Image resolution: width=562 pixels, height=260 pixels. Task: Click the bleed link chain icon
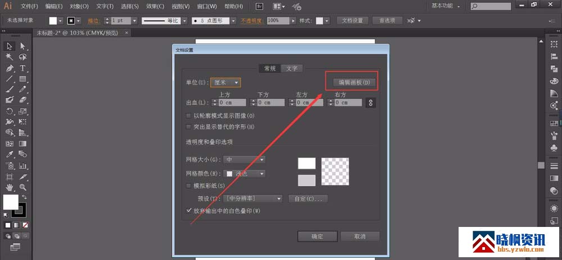pyautogui.click(x=370, y=103)
